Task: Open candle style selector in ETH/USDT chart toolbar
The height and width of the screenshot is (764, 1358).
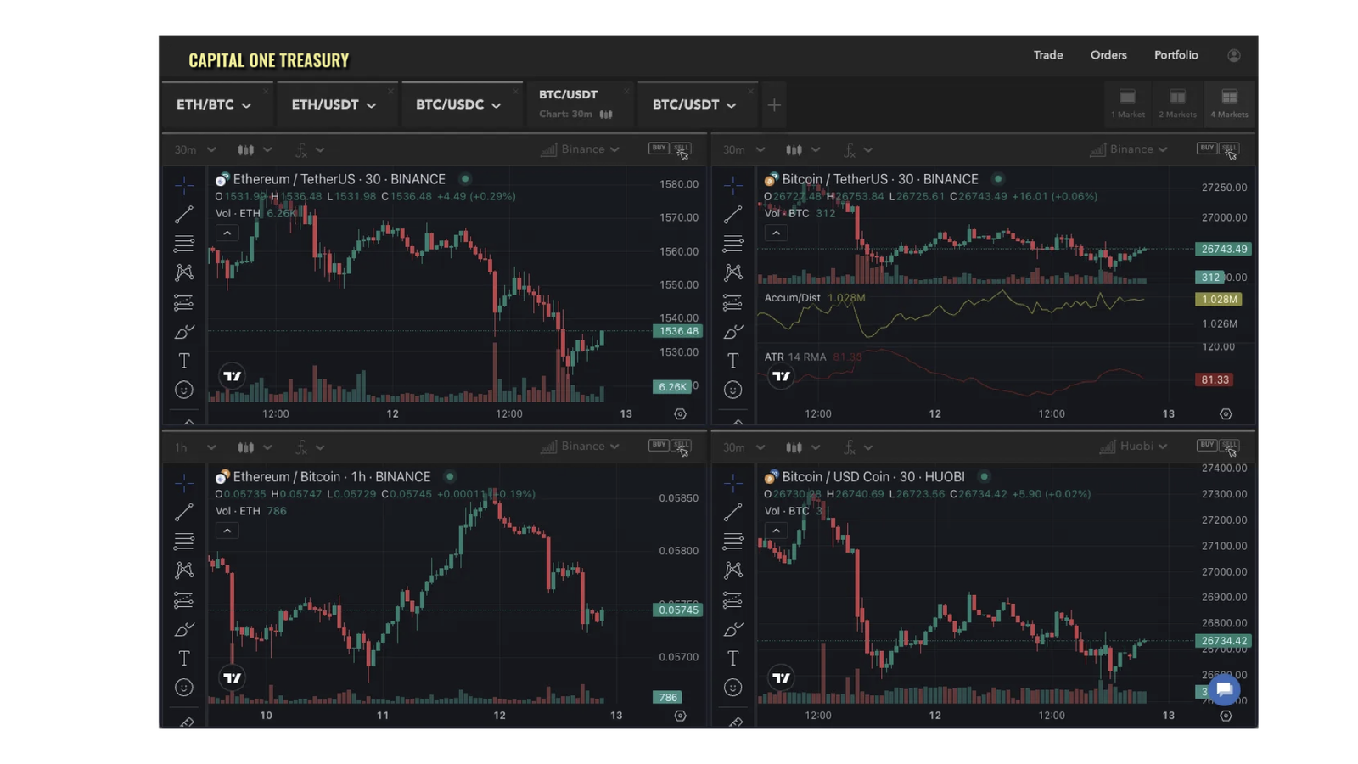Action: (x=255, y=150)
